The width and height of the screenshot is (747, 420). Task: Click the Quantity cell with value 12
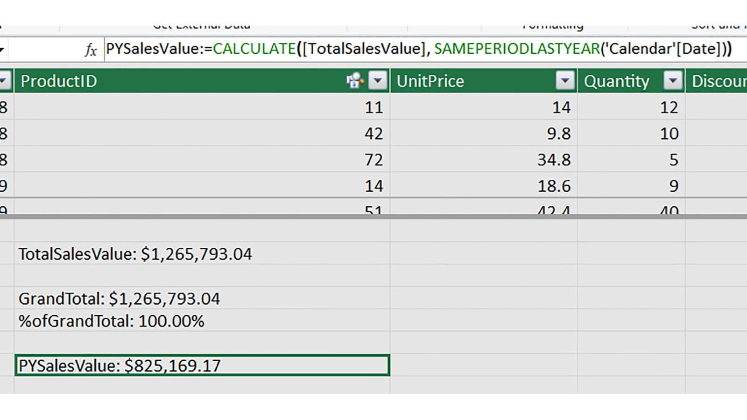click(x=631, y=108)
